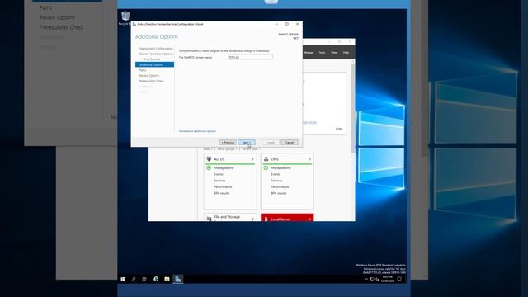Select Paths wizard step
This screenshot has height=297, width=528.
pos(143,70)
